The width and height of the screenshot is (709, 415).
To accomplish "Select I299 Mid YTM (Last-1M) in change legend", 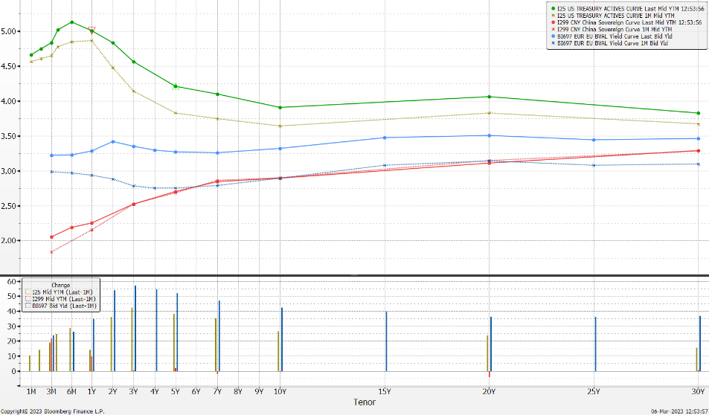I will [x=60, y=299].
